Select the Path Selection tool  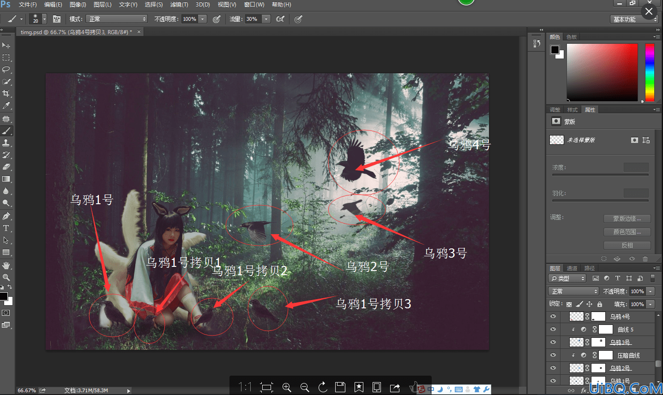pyautogui.click(x=6, y=240)
